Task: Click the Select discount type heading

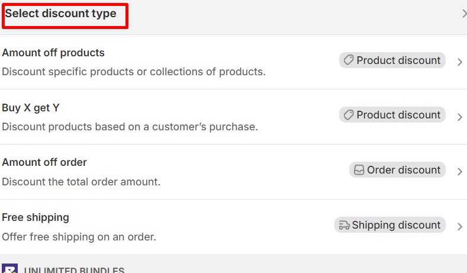Action: [61, 13]
